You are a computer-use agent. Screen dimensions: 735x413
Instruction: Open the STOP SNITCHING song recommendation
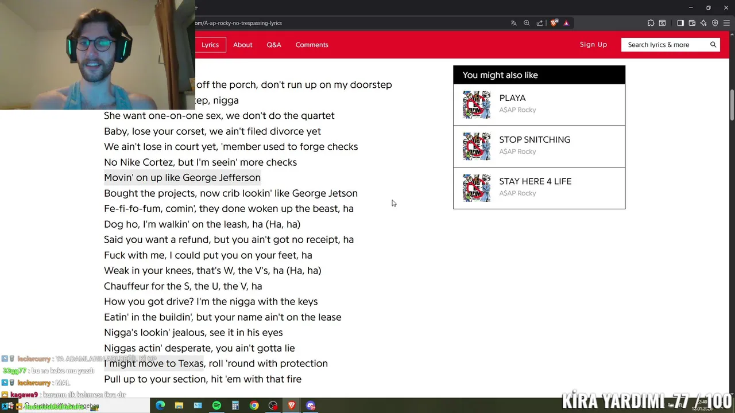(x=539, y=146)
